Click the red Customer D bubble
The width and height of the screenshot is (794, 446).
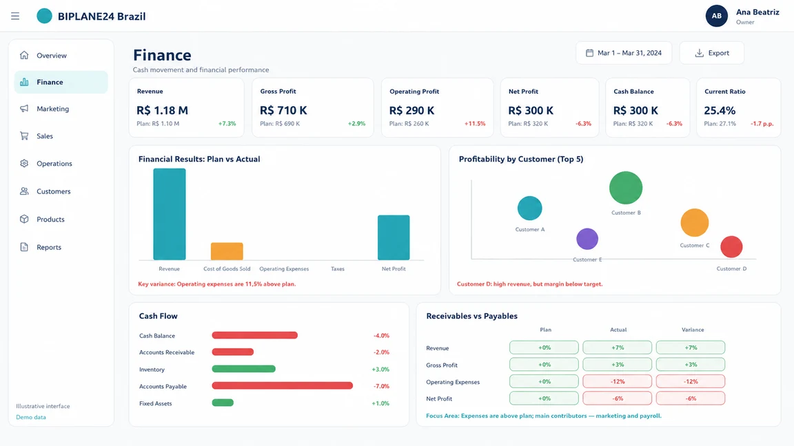click(731, 247)
